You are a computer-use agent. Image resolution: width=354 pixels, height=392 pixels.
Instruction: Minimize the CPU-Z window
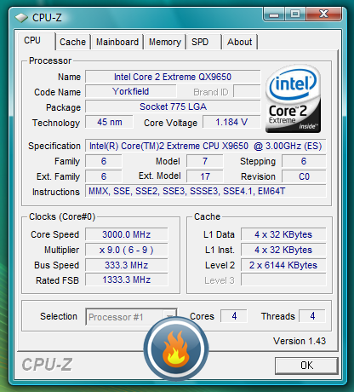[x=274, y=14]
